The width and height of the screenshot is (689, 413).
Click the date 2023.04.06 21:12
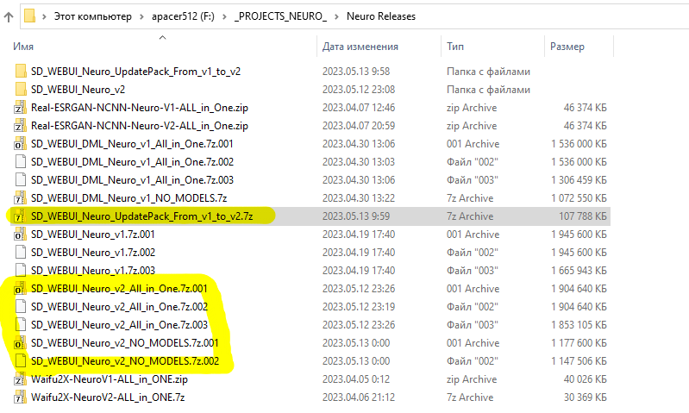point(359,397)
